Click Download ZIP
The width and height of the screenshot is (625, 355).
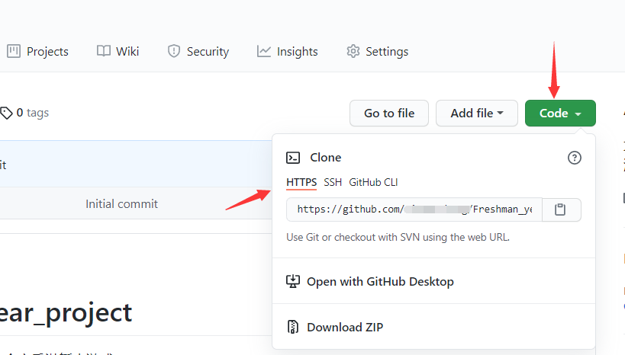pos(345,327)
